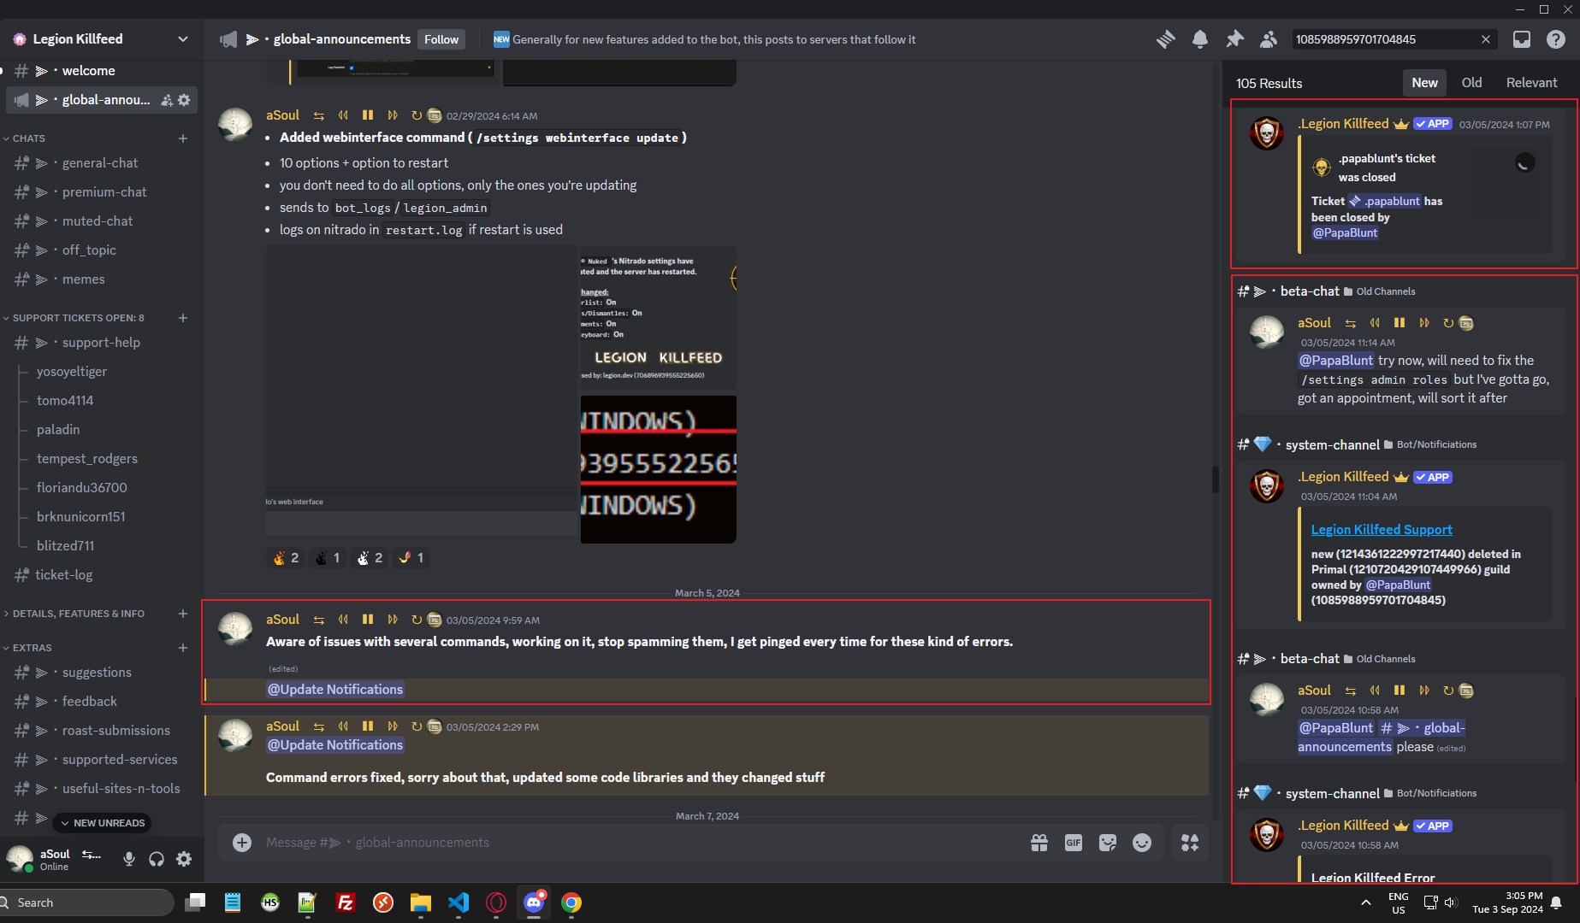
Task: Edit global-announcements channel settings
Action: (x=184, y=100)
